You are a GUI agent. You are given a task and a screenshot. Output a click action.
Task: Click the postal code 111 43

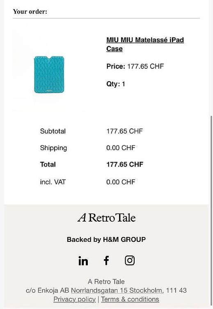point(176,290)
